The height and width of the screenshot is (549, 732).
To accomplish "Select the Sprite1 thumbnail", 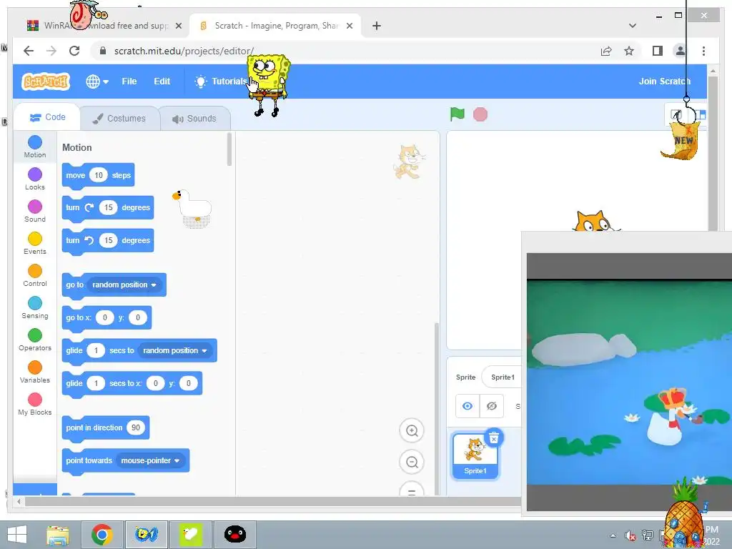I will coord(475,455).
